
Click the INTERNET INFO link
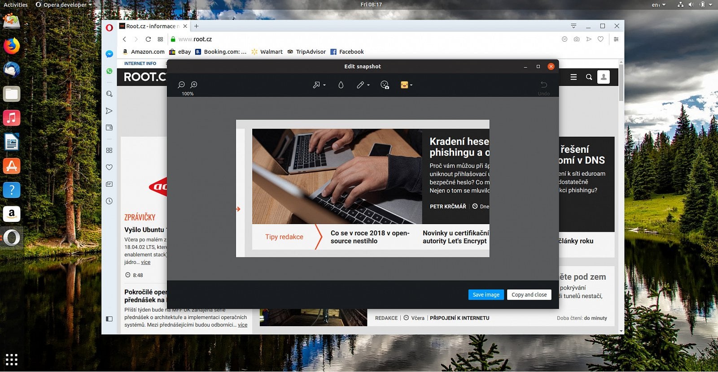(140, 64)
